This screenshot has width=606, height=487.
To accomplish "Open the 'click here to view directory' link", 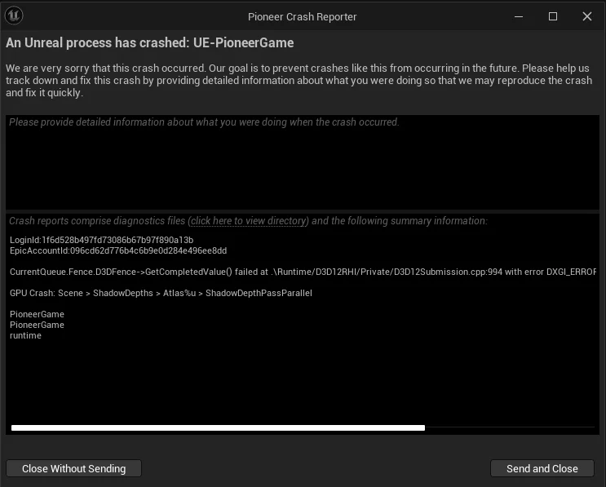I will tap(249, 221).
